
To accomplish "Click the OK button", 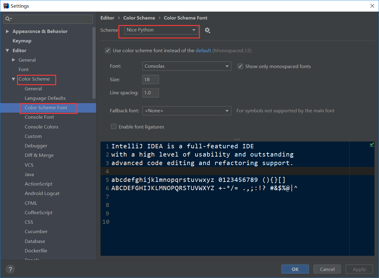I will pyautogui.click(x=295, y=269).
